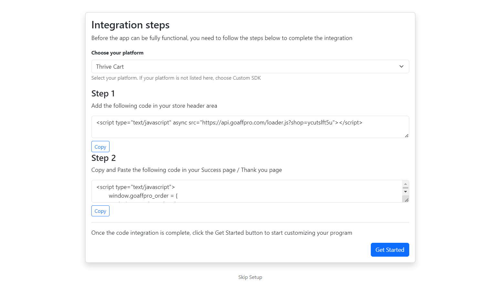Click the chevron arrow in platform selector
This screenshot has width=500, height=286.
[401, 66]
